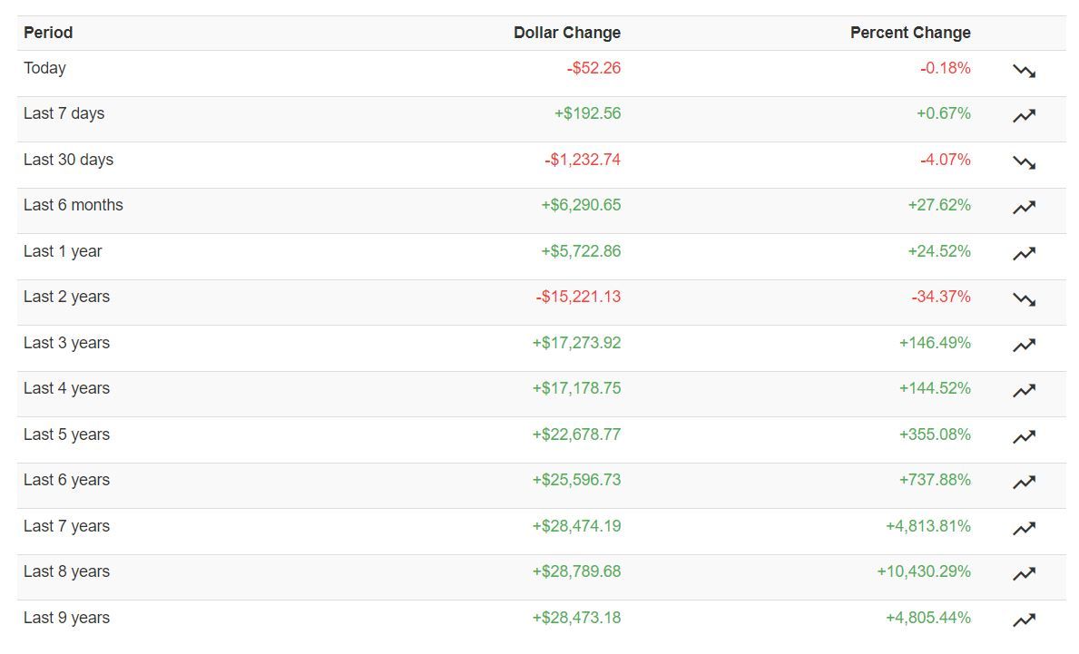Click the Dollar Change column header
Viewport: 1079px width, 654px height.
click(x=567, y=33)
